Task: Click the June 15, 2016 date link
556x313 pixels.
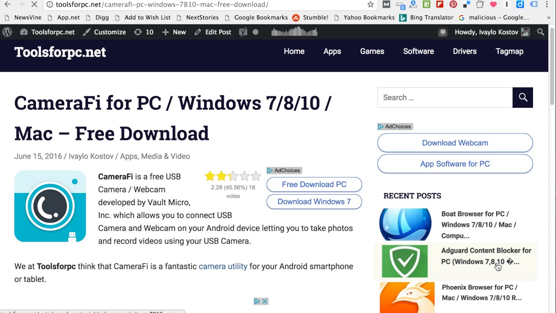Action: point(38,156)
